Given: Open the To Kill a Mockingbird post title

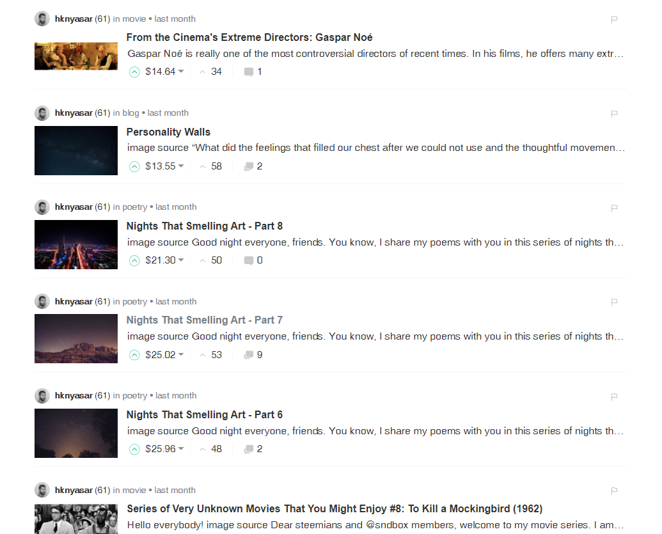Looking at the screenshot, I should tap(335, 509).
